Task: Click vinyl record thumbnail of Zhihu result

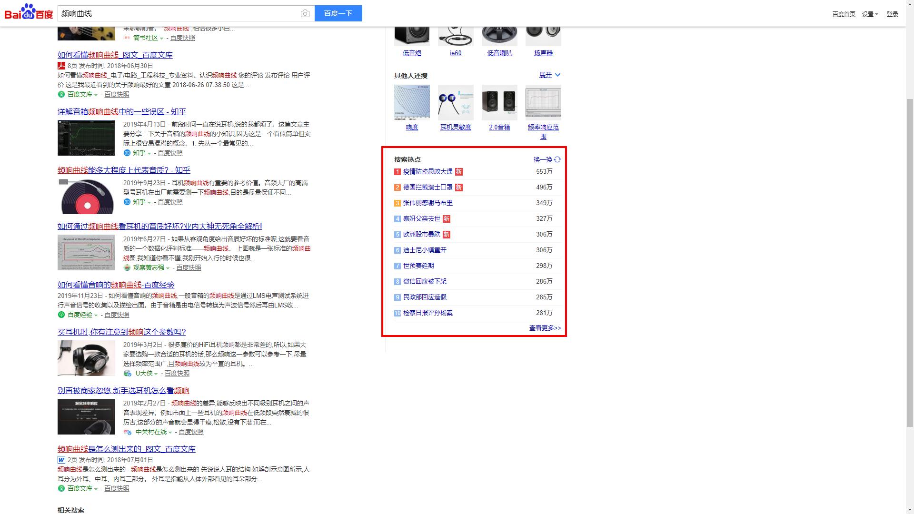Action: click(x=86, y=196)
